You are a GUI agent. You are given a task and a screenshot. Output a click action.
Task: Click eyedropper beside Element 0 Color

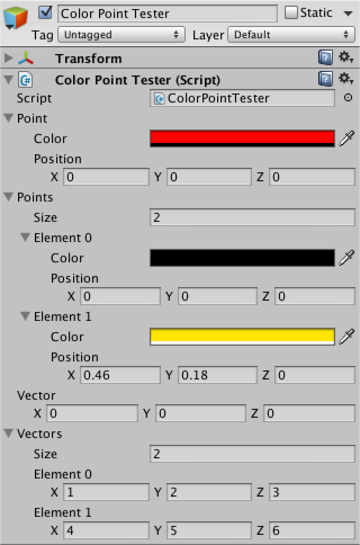pyautogui.click(x=347, y=257)
